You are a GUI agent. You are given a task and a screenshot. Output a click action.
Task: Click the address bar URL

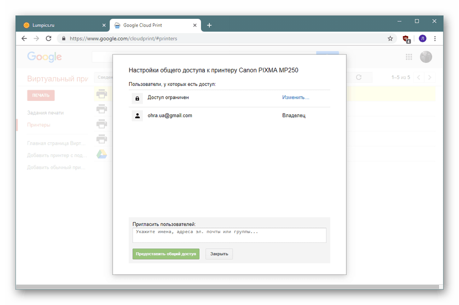(123, 39)
